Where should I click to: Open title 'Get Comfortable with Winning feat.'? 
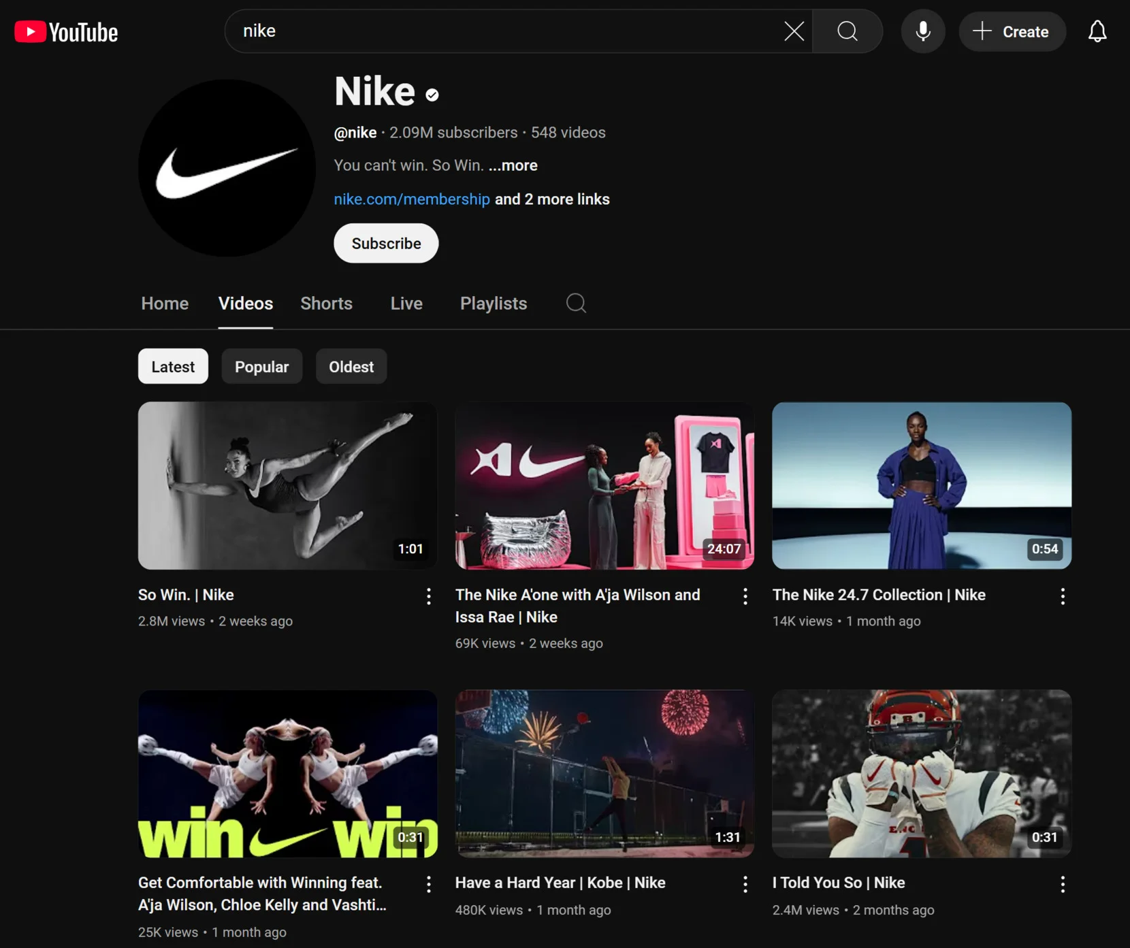262,894
